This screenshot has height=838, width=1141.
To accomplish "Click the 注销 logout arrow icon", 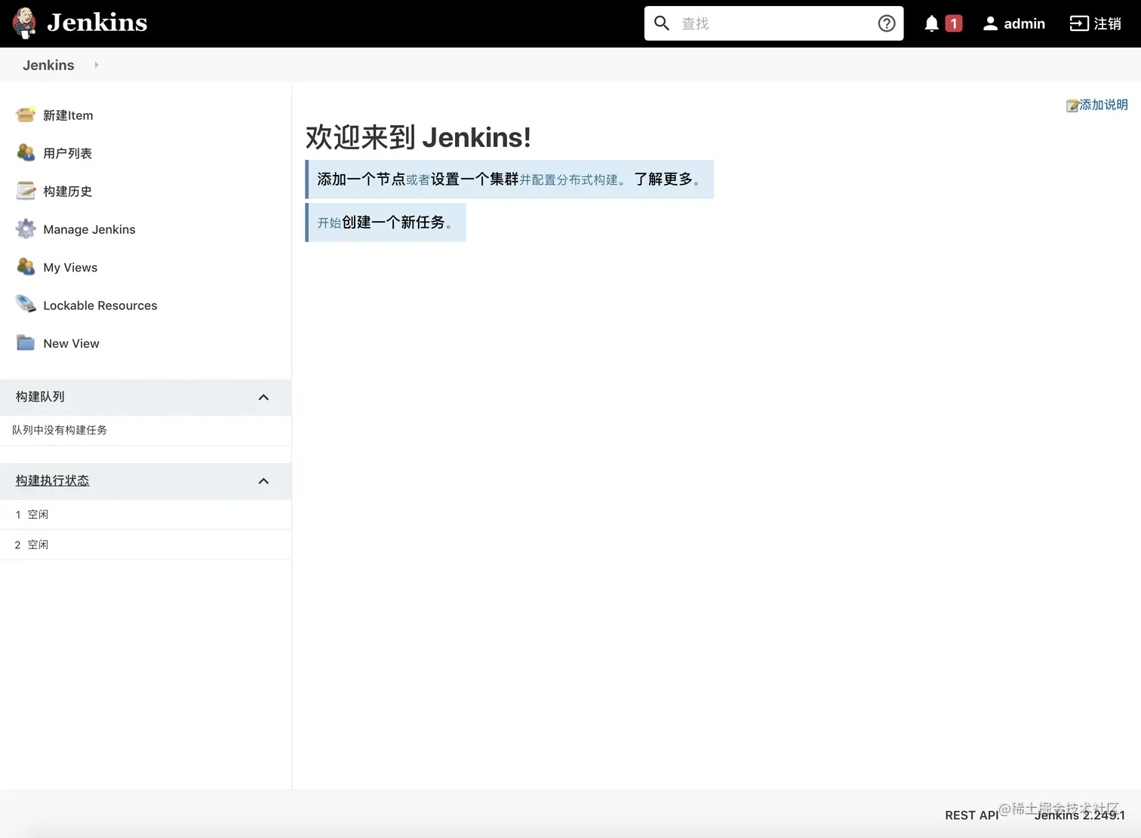I will 1079,23.
